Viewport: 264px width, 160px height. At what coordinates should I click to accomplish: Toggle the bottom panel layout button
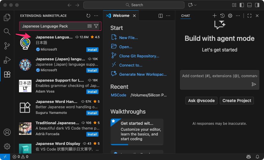[249, 5]
